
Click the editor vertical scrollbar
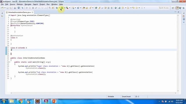(178, 53)
